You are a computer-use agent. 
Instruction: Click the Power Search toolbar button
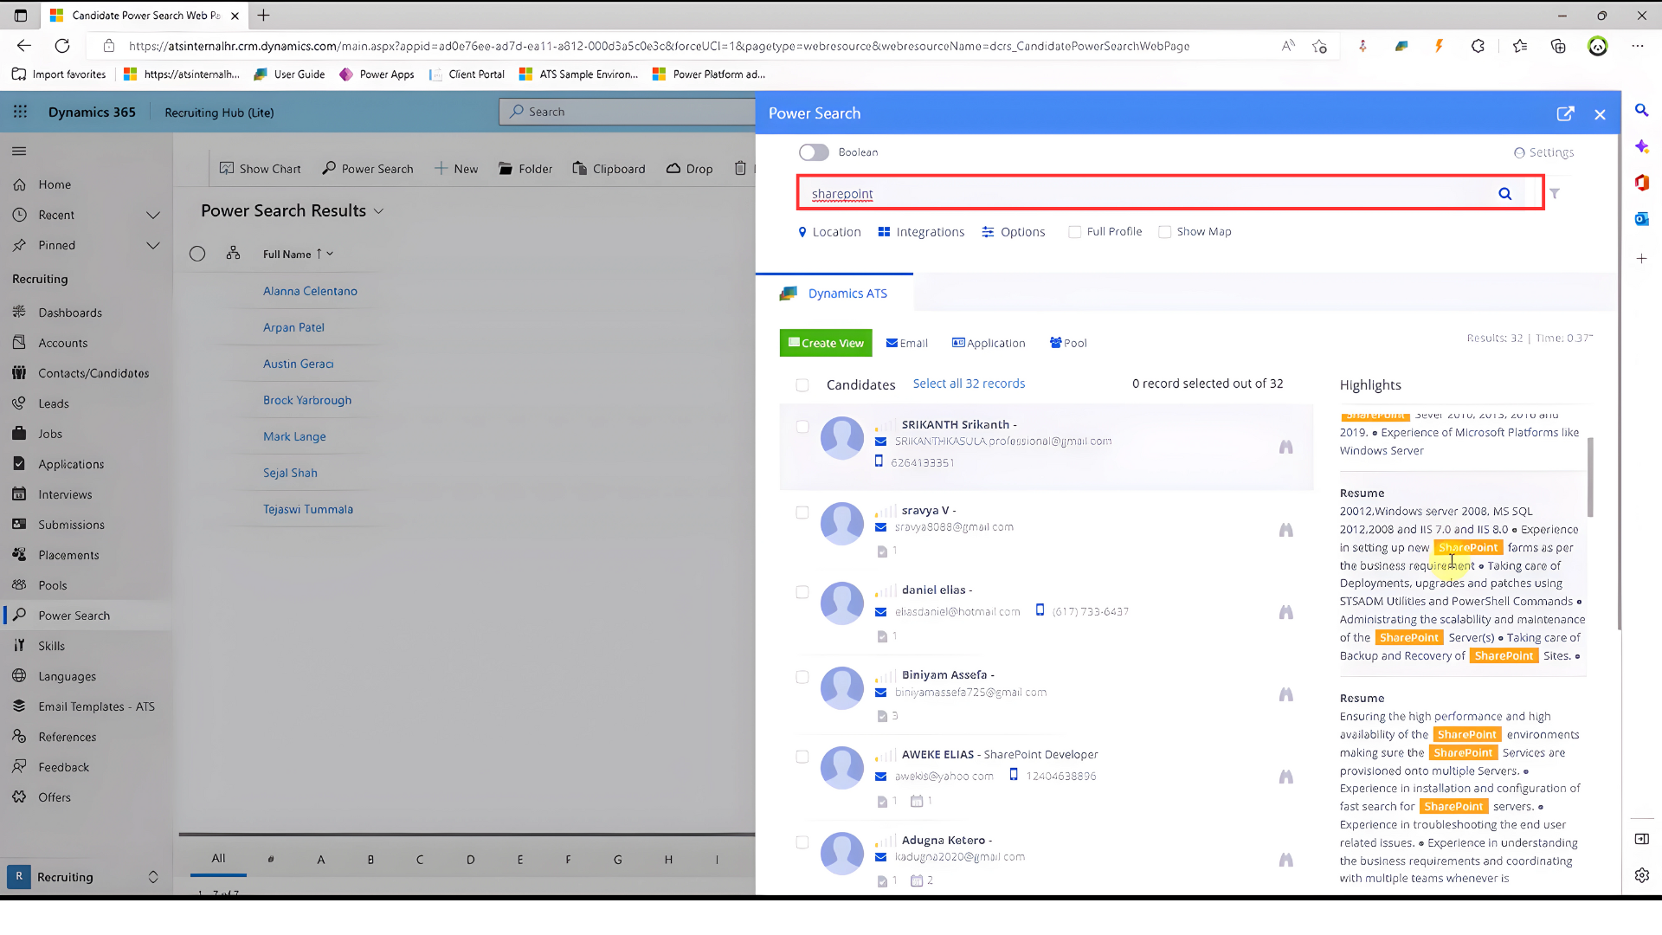368,169
